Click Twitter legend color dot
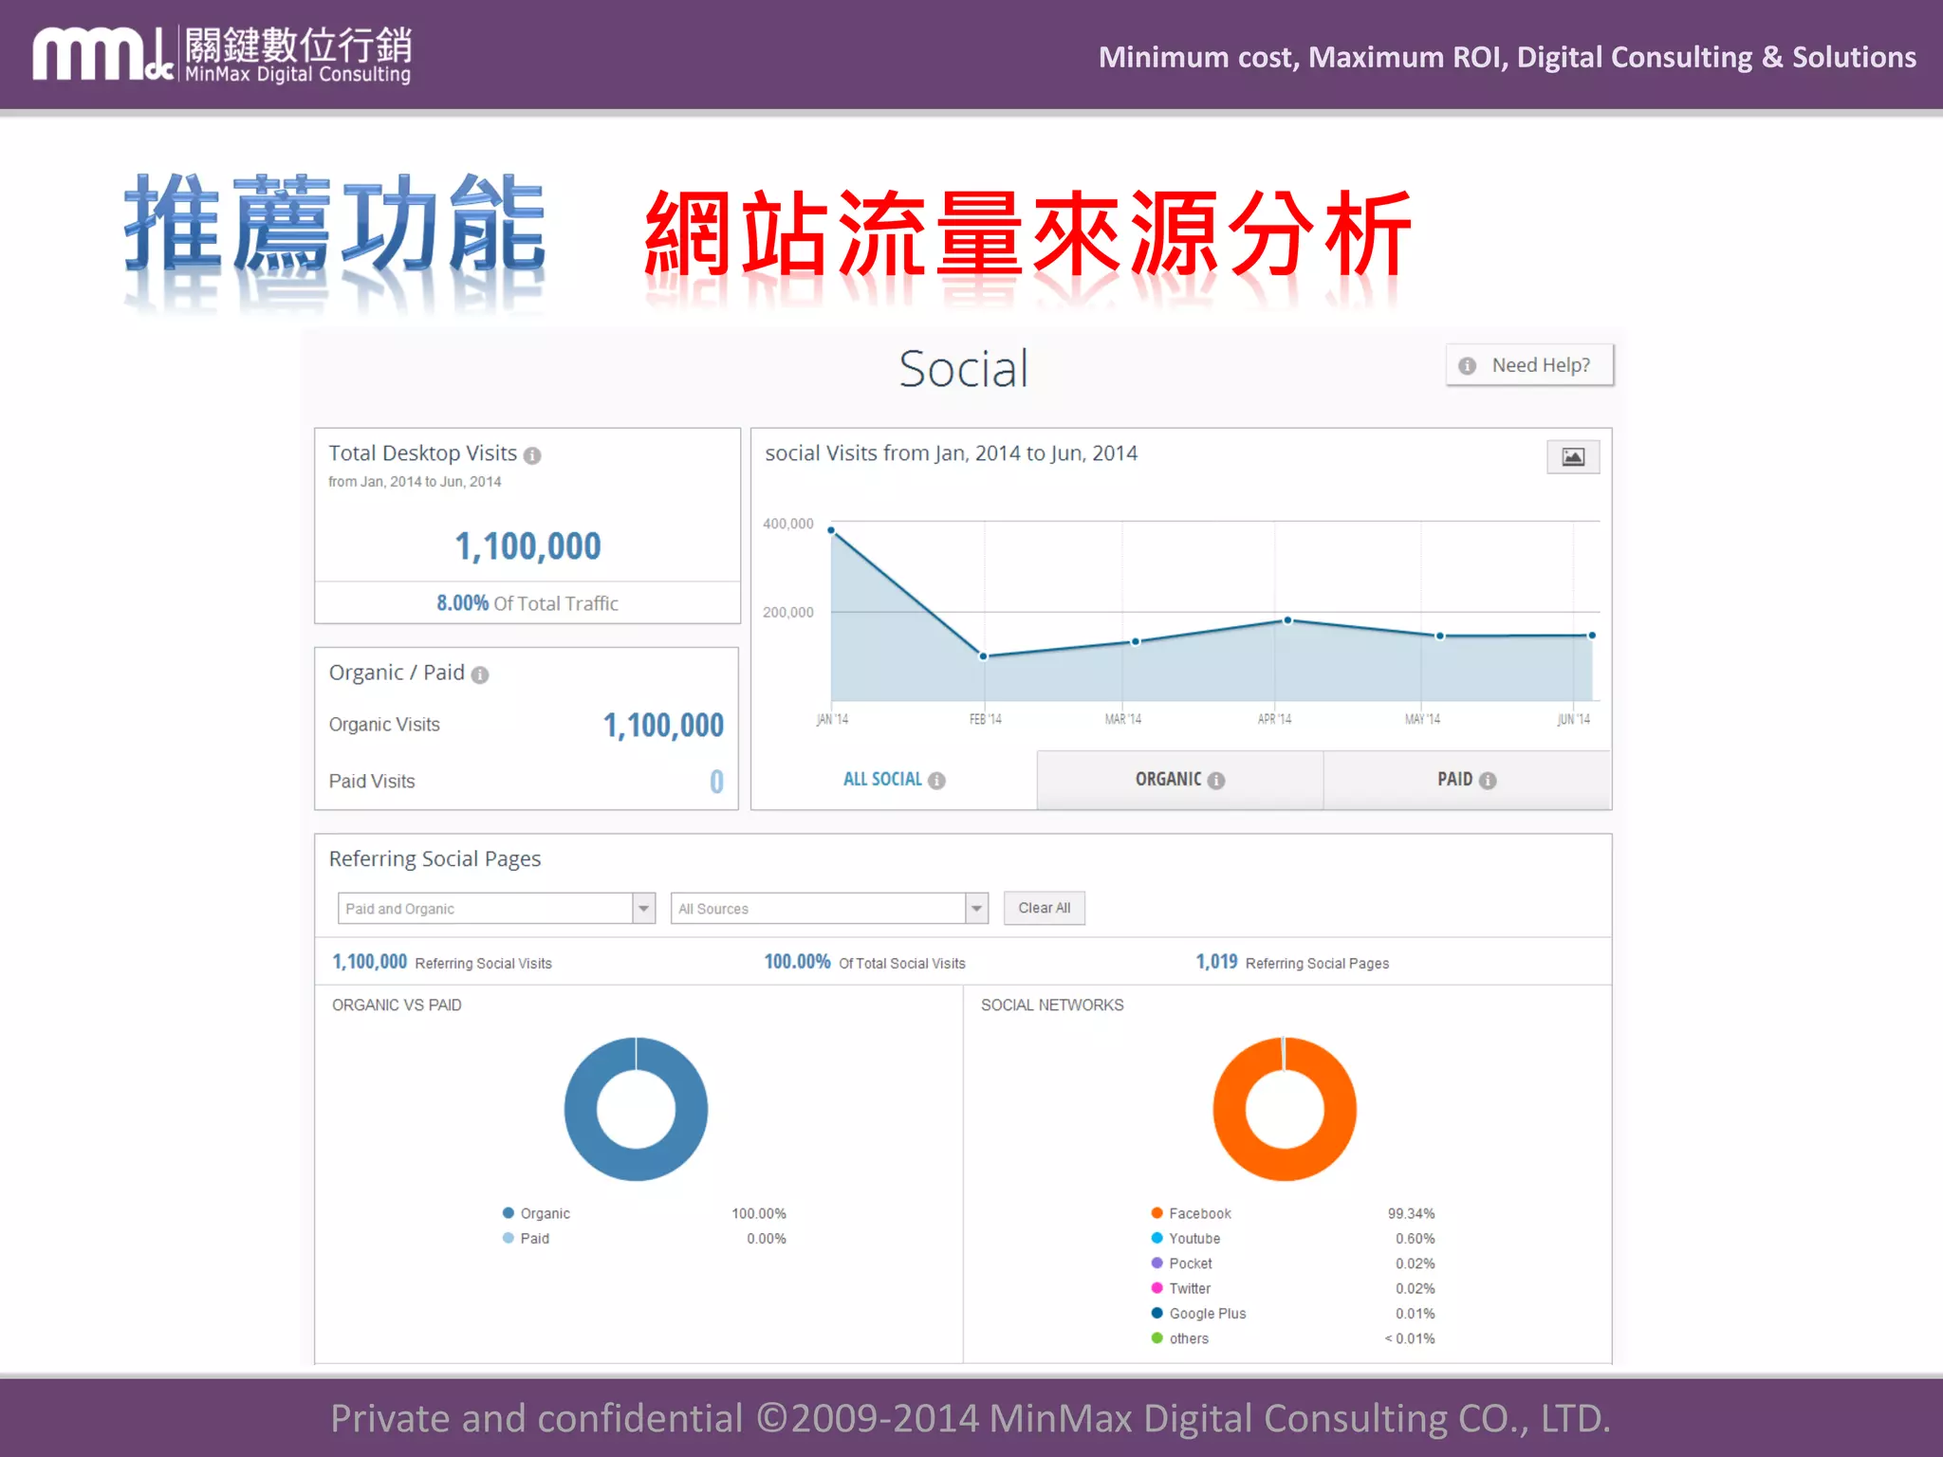Screen dimensions: 1943x1457 [1157, 1287]
